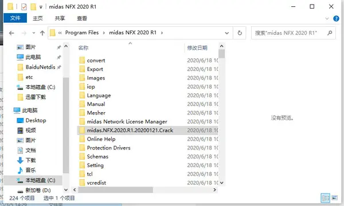The width and height of the screenshot is (344, 206).
Task: Refresh the current folder view
Action: tap(240, 33)
